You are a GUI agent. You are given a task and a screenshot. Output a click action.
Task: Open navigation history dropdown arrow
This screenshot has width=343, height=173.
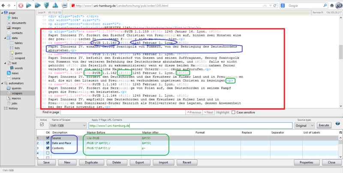pos(15,6)
